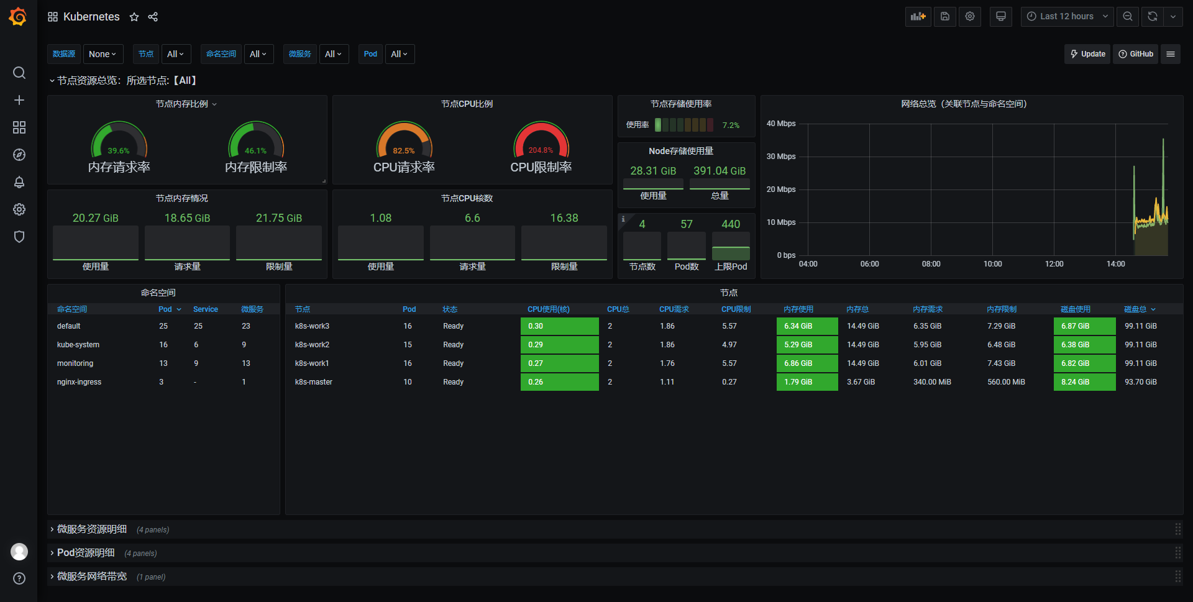Open the Explore compass icon
Image resolution: width=1193 pixels, height=602 pixels.
tap(19, 155)
